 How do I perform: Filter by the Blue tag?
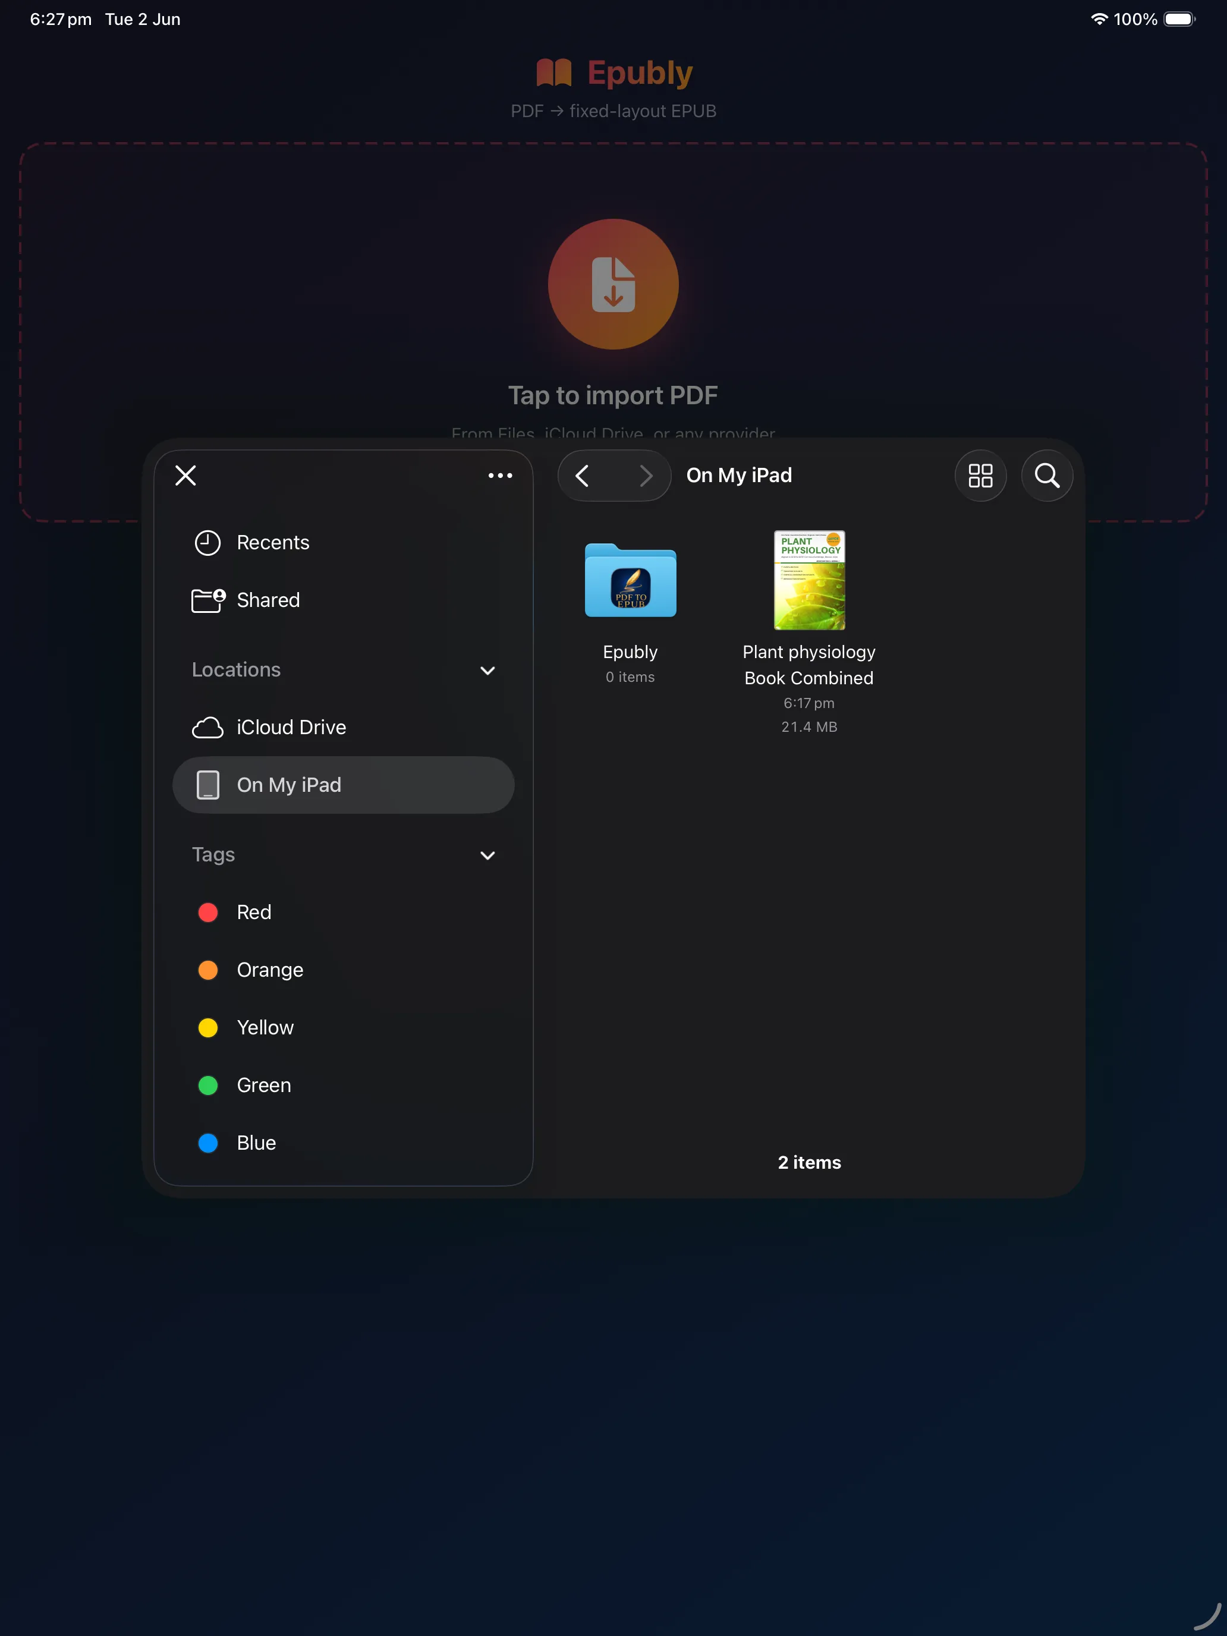[343, 1143]
